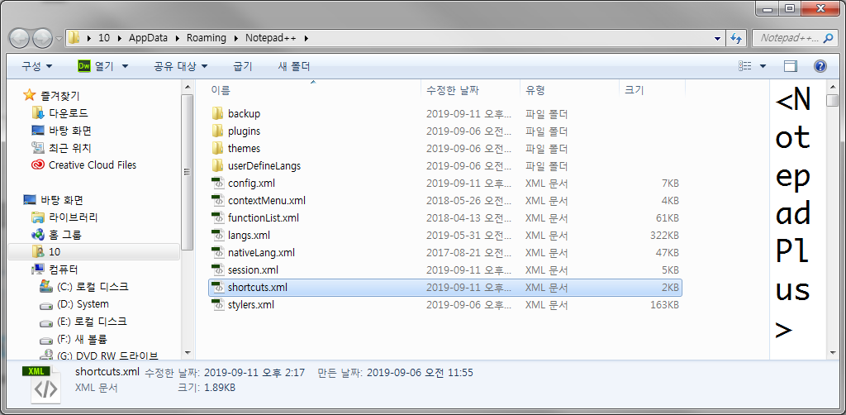846x415 pixels.
Task: Click the navigation pane scrollbar up arrow
Action: (188, 88)
